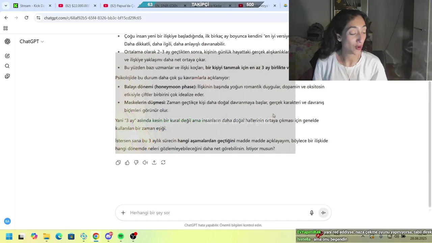
Task: Open OBS Studio from the taskbar
Action: click(x=133, y=236)
